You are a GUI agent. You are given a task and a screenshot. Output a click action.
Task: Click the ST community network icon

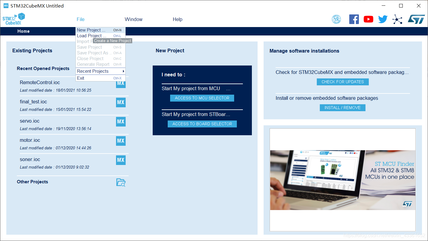(x=397, y=20)
